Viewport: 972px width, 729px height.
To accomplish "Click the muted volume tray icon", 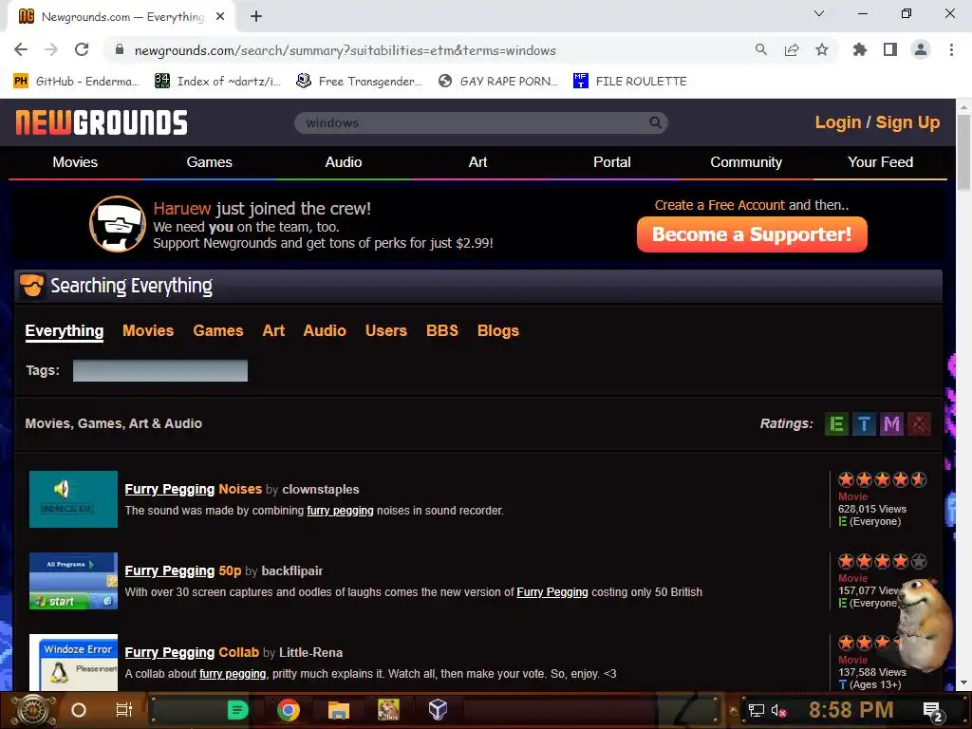I will [778, 710].
